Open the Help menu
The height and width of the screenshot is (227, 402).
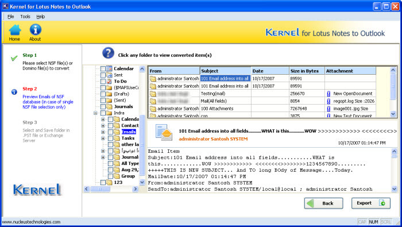coord(41,17)
